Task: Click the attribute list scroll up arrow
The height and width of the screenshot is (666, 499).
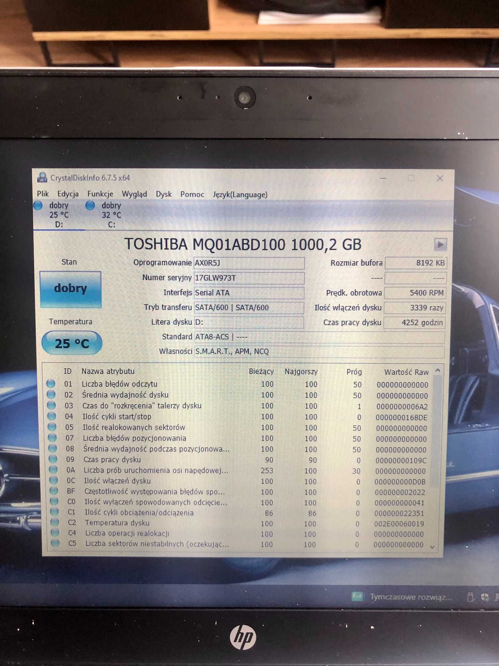Action: pyautogui.click(x=438, y=370)
